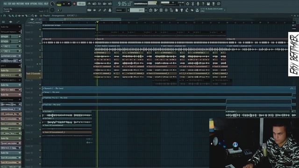Open dropdown arrow of КУПЛЕТ 1 picker item
The height and width of the screenshot is (168, 299).
coord(20,46)
